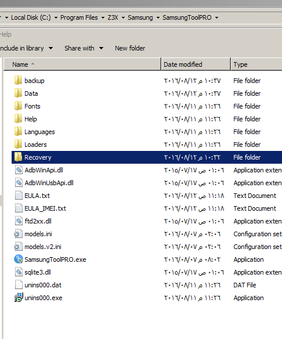This screenshot has width=282, height=339.
Task: Select the EULA.txt document icon
Action: (x=19, y=196)
